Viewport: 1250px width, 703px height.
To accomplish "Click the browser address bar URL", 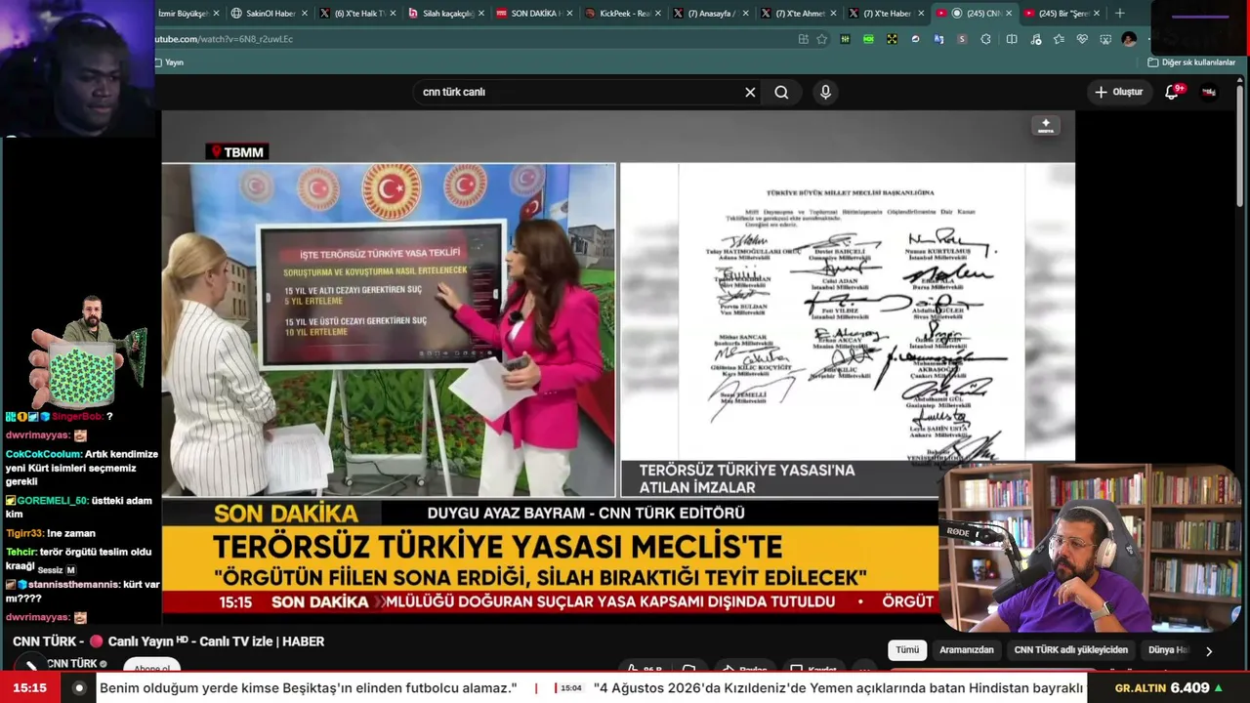I will [x=224, y=39].
